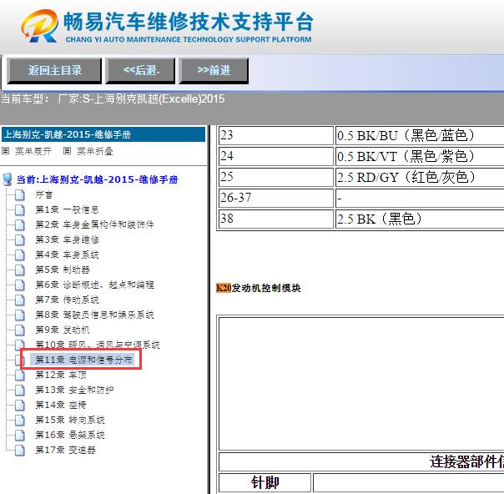
Task: Click the 菜单展开 list icon
Action: point(6,151)
